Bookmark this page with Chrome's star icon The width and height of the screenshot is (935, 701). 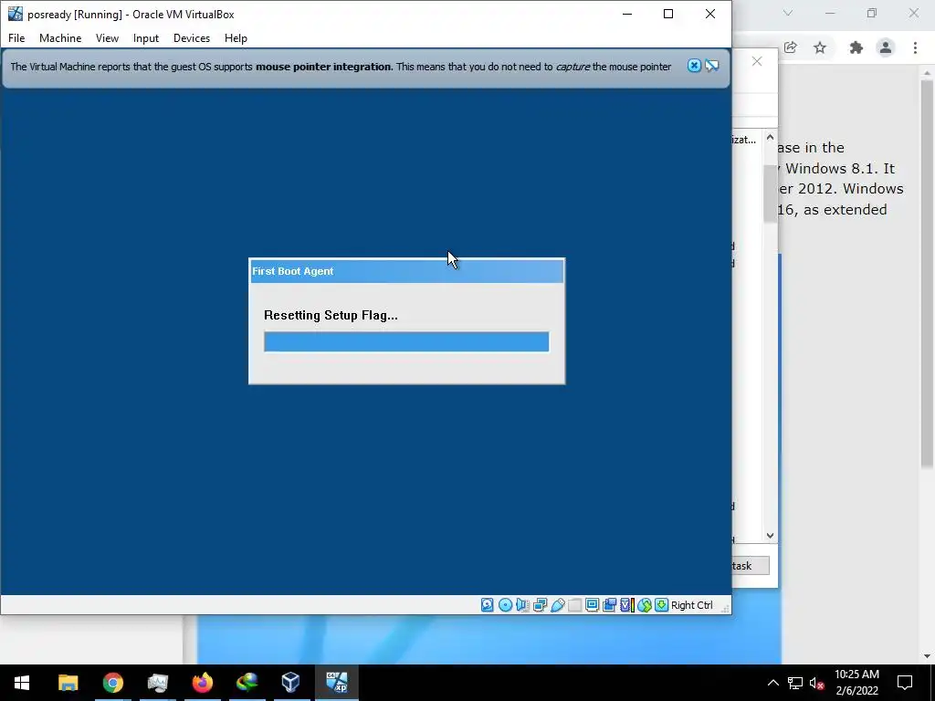pos(820,47)
